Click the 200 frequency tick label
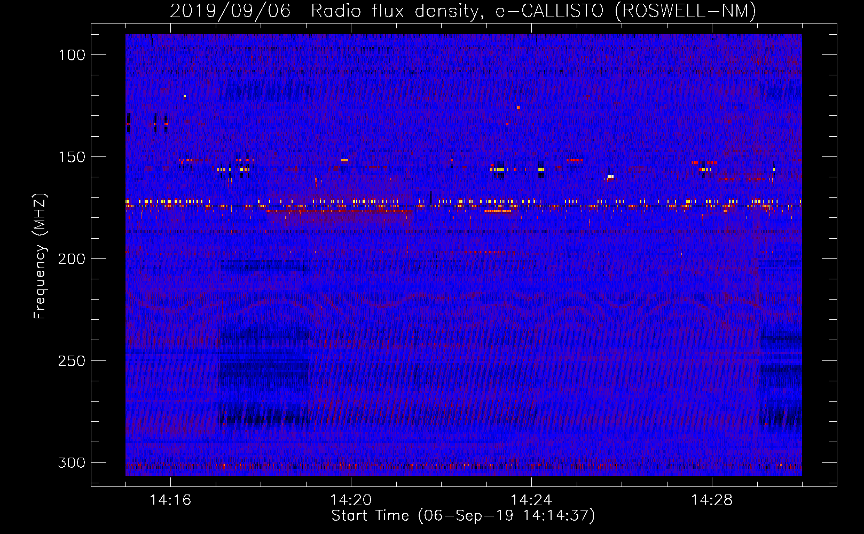The width and height of the screenshot is (864, 534). 72,259
